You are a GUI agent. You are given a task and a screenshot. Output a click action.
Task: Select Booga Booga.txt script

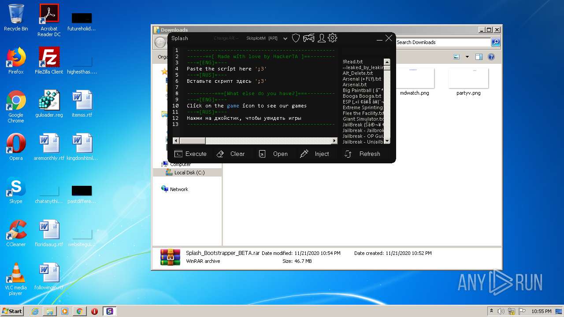coord(362,96)
